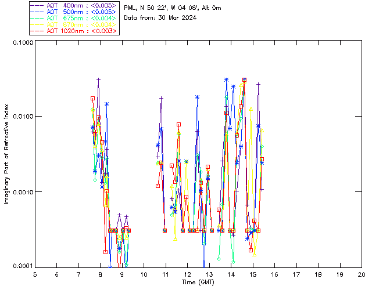
Task: Click the 0.0010 y-axis tick label
Action: [x=22, y=192]
